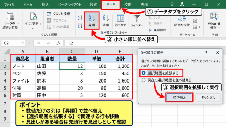Click the cell containing 佐藤
This screenshot has height=127, width=226.
click(47, 73)
